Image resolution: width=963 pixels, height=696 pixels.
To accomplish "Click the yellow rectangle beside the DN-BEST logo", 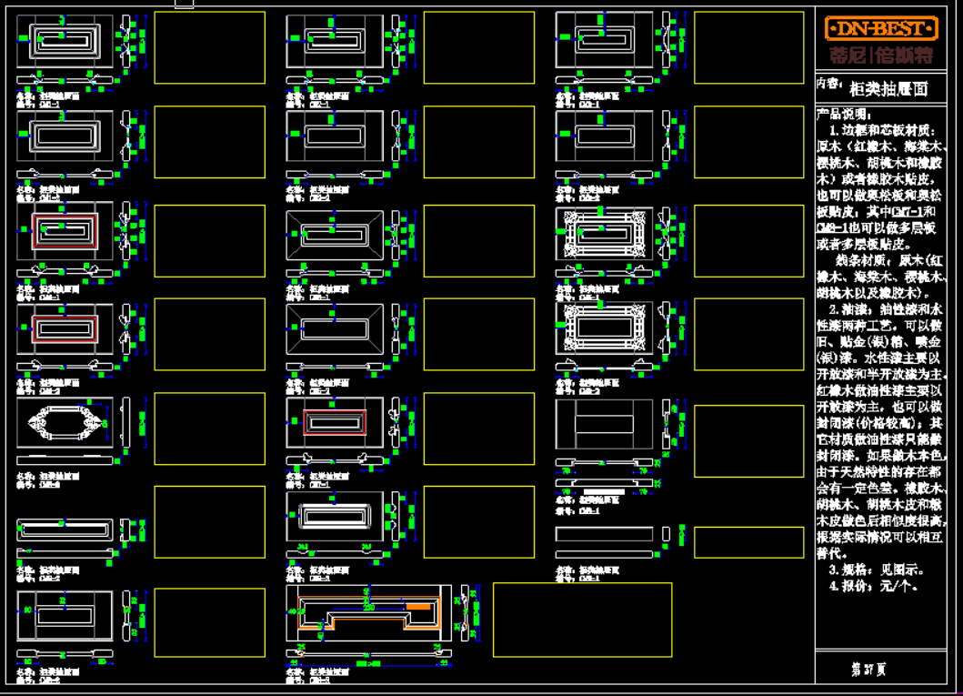I will pos(748,47).
